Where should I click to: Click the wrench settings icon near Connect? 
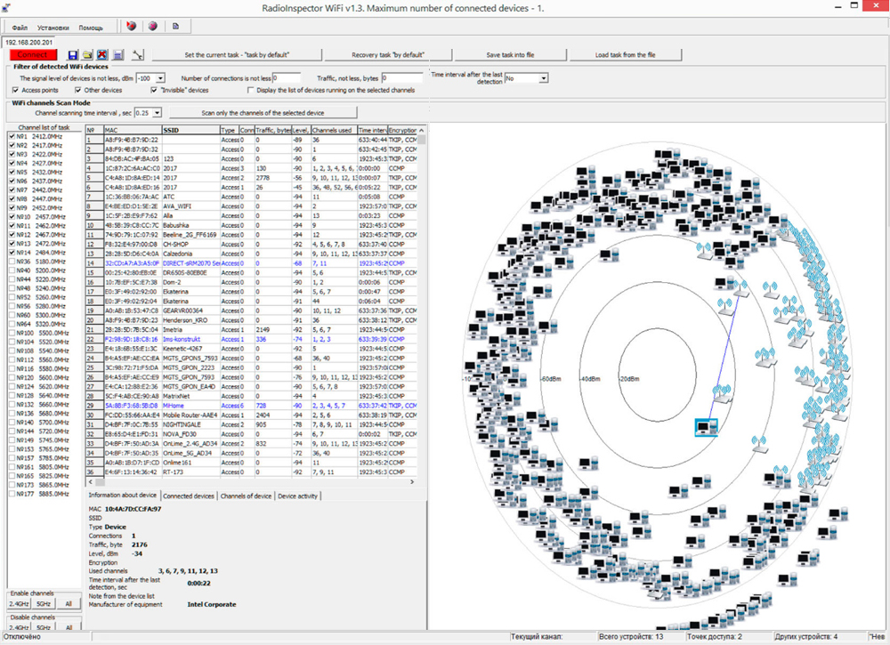[x=138, y=55]
